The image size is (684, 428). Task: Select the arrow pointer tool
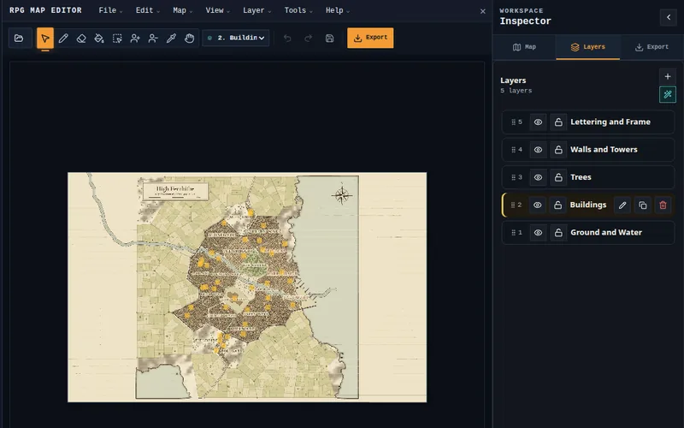(45, 39)
